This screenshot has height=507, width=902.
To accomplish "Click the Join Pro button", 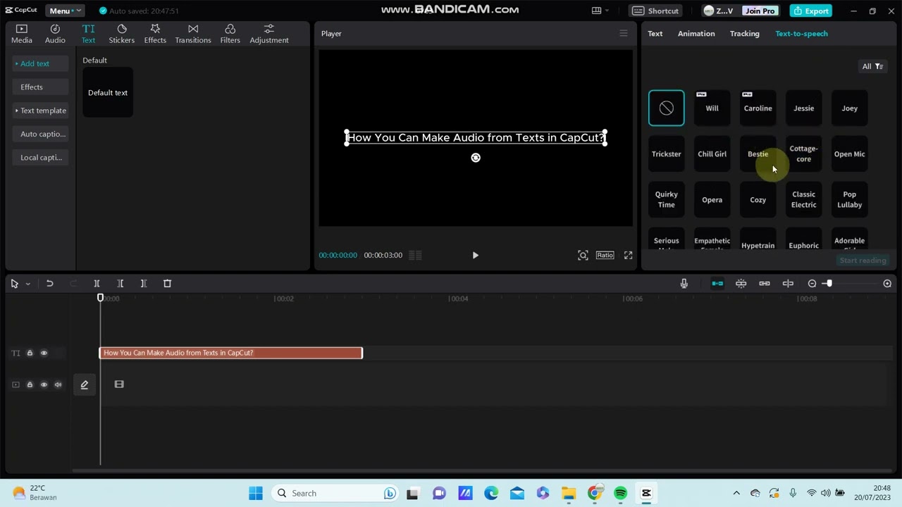I will [x=760, y=11].
